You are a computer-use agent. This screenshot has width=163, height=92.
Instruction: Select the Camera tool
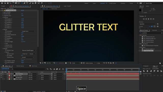16,3
